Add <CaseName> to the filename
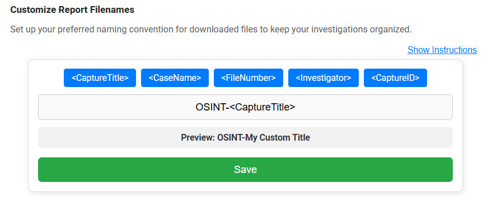The image size is (492, 202). click(x=175, y=78)
